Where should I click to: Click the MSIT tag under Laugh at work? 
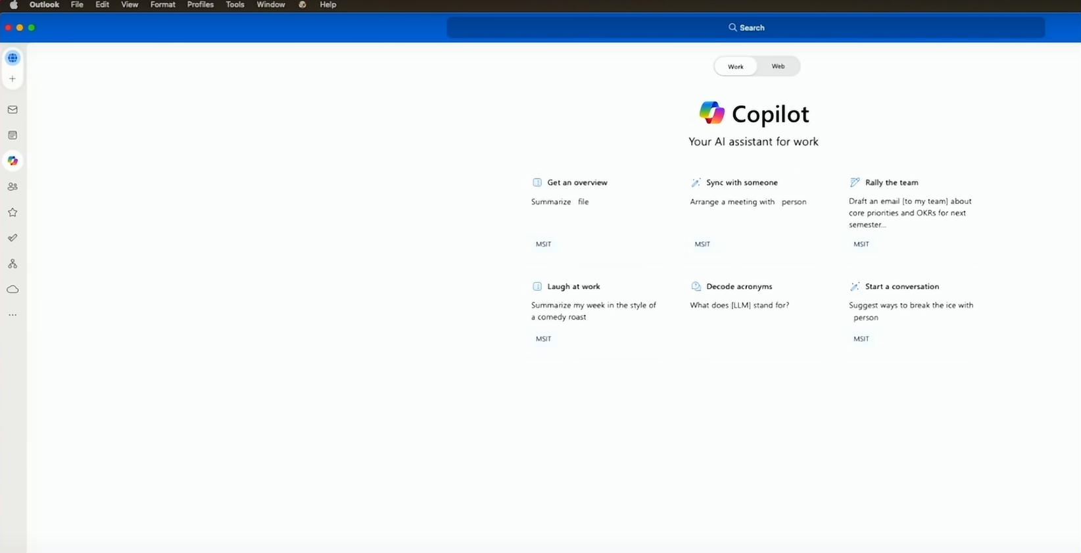coord(543,339)
